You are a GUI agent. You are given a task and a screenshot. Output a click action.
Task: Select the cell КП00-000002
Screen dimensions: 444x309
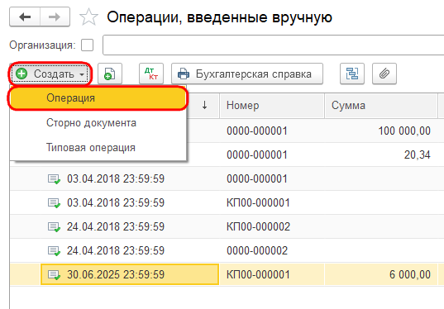click(272, 226)
